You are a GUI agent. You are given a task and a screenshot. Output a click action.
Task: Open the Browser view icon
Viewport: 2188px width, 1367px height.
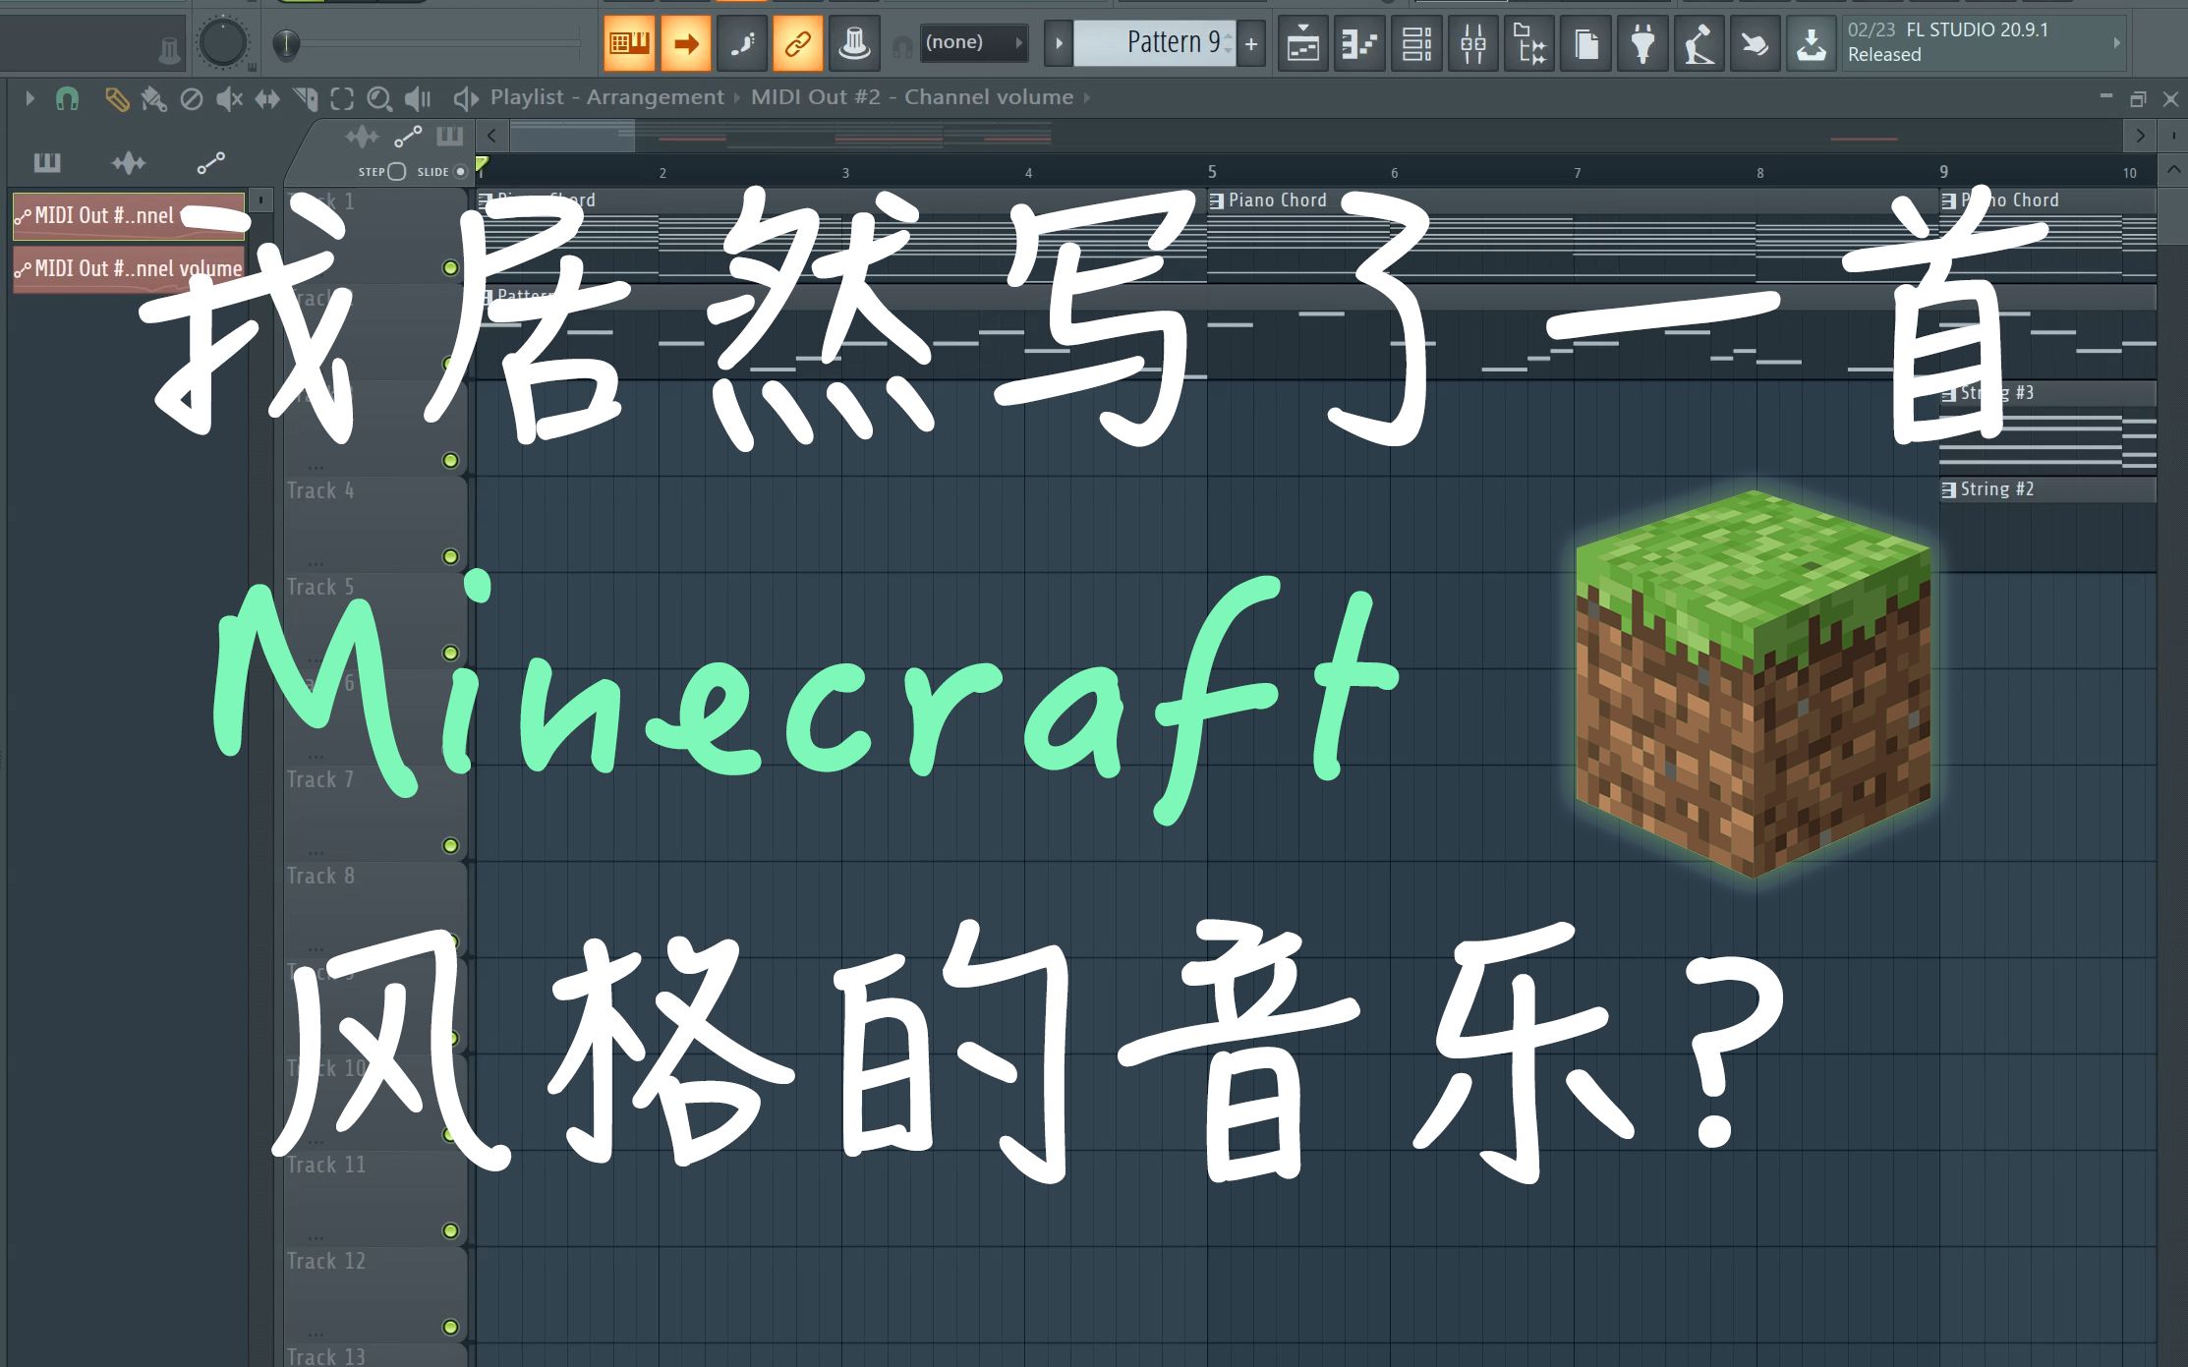pyautogui.click(x=1529, y=44)
